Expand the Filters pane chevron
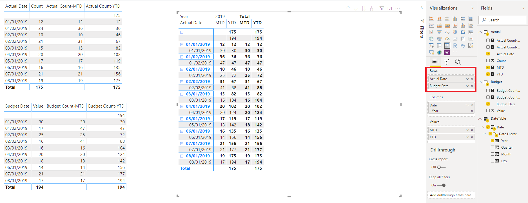This screenshot has width=528, height=203. click(422, 8)
